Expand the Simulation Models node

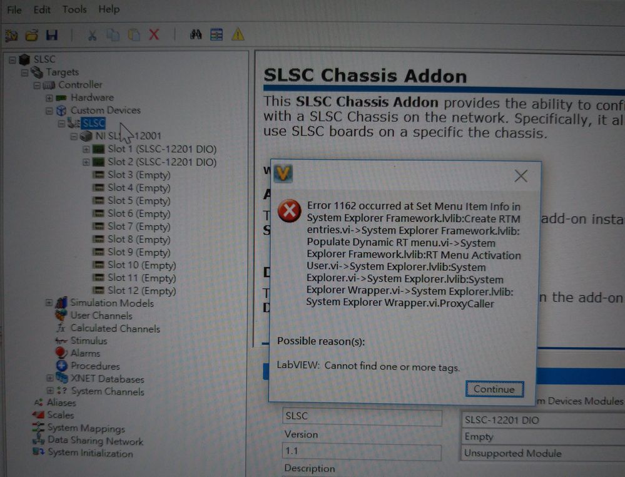pyautogui.click(x=49, y=303)
